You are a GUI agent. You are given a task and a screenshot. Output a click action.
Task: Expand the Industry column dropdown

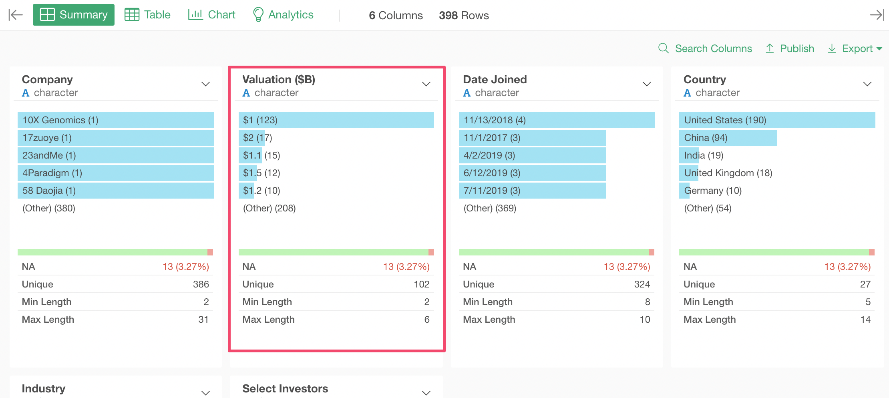coord(205,392)
